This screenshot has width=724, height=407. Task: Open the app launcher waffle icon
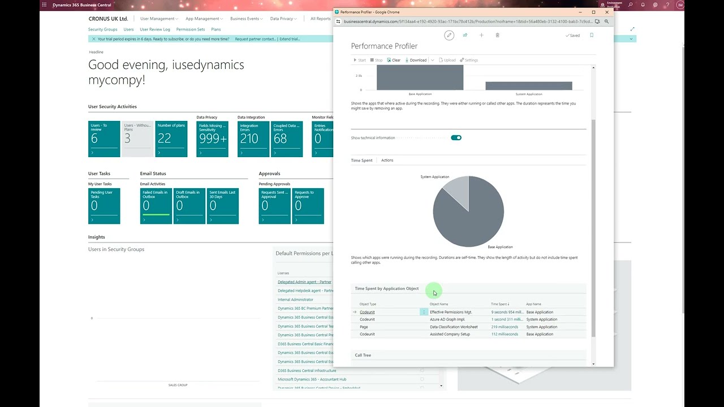[x=44, y=5]
